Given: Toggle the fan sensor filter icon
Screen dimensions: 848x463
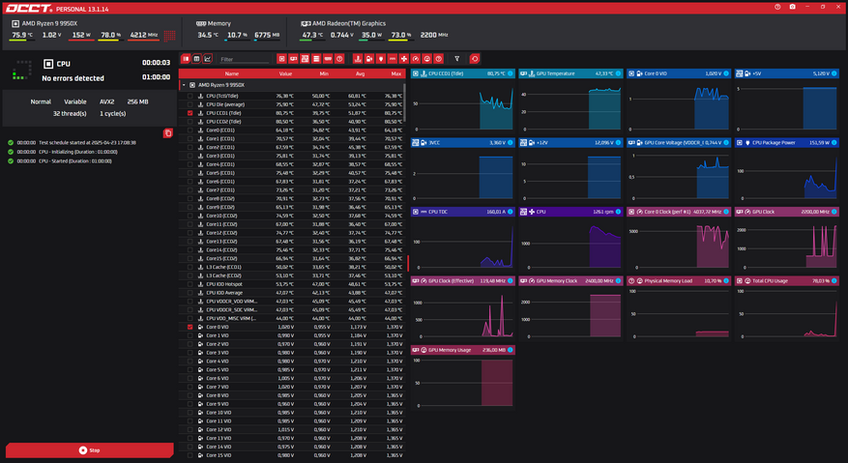Looking at the screenshot, I should tap(404, 58).
